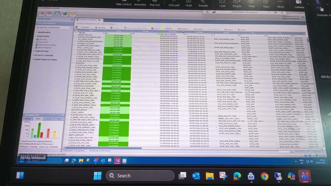Open File Explorer from the local taskbar

pyautogui.click(x=210, y=176)
